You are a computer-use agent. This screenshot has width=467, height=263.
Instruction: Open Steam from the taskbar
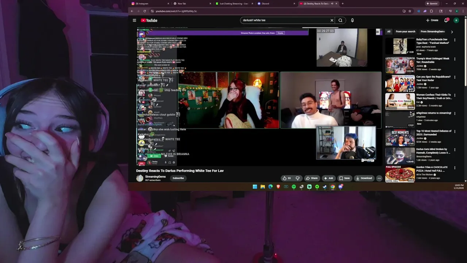point(325,187)
